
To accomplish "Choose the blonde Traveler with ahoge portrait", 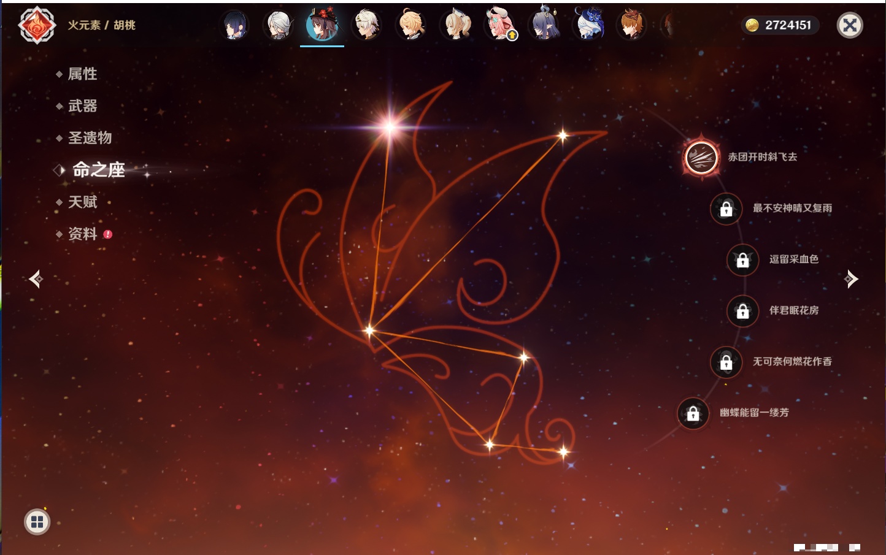I will [410, 25].
